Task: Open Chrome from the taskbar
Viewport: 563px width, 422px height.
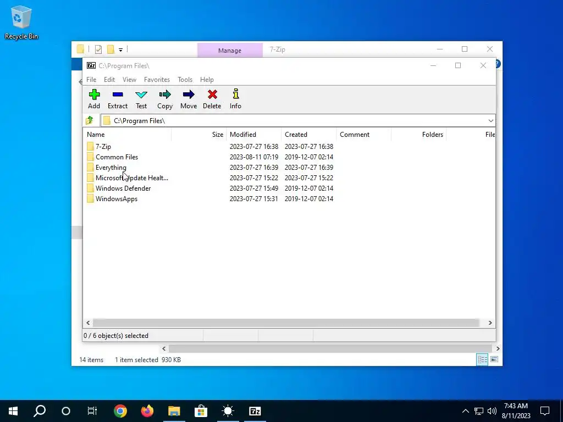Action: 120,411
